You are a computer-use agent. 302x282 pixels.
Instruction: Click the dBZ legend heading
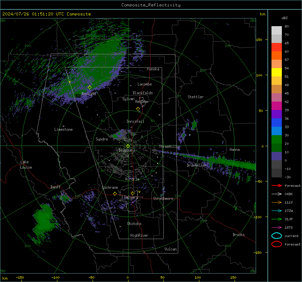pos(285,18)
